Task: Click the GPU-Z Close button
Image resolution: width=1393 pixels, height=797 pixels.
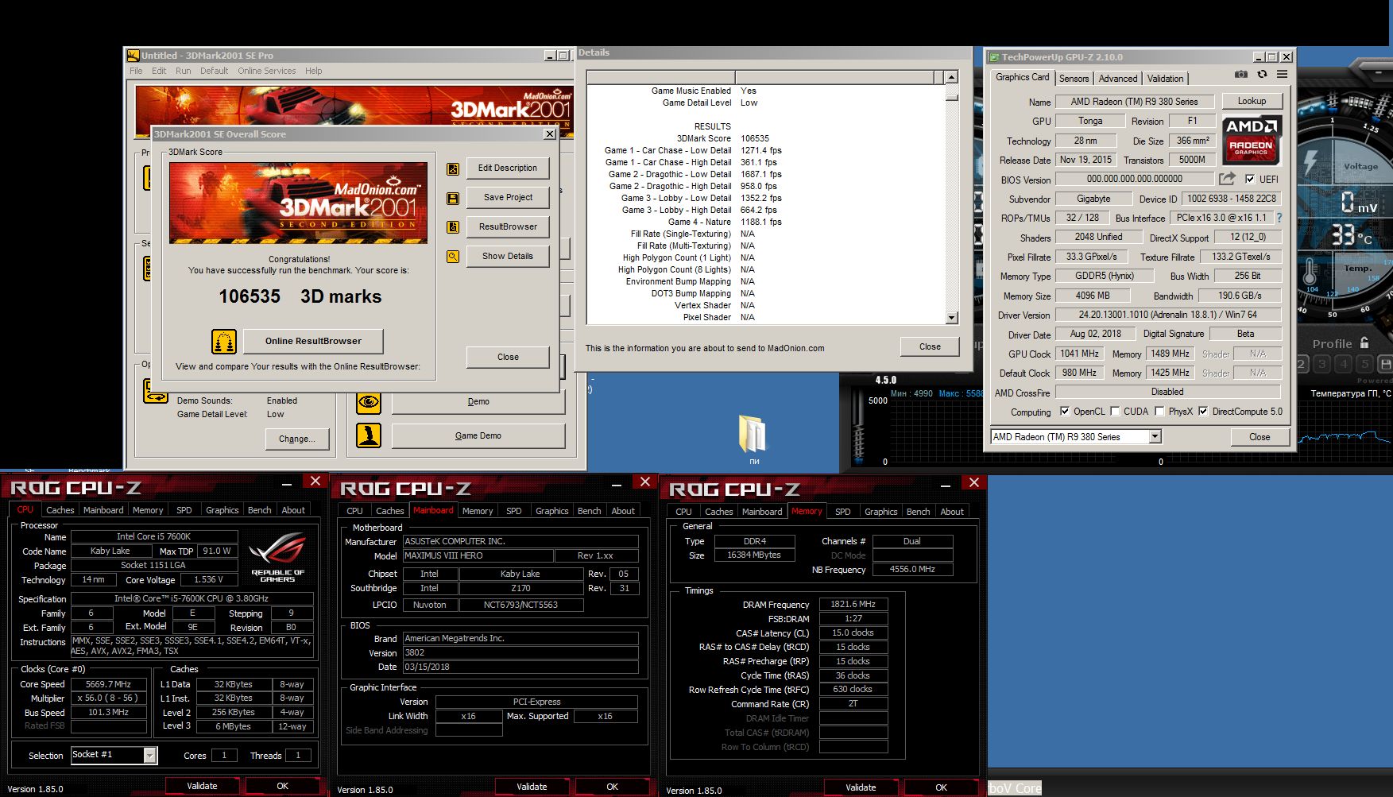Action: [1260, 437]
